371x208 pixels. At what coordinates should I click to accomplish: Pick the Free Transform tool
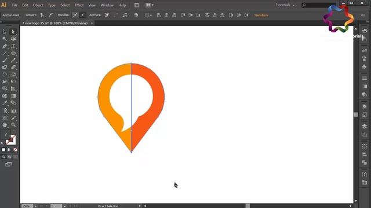tap(13, 81)
